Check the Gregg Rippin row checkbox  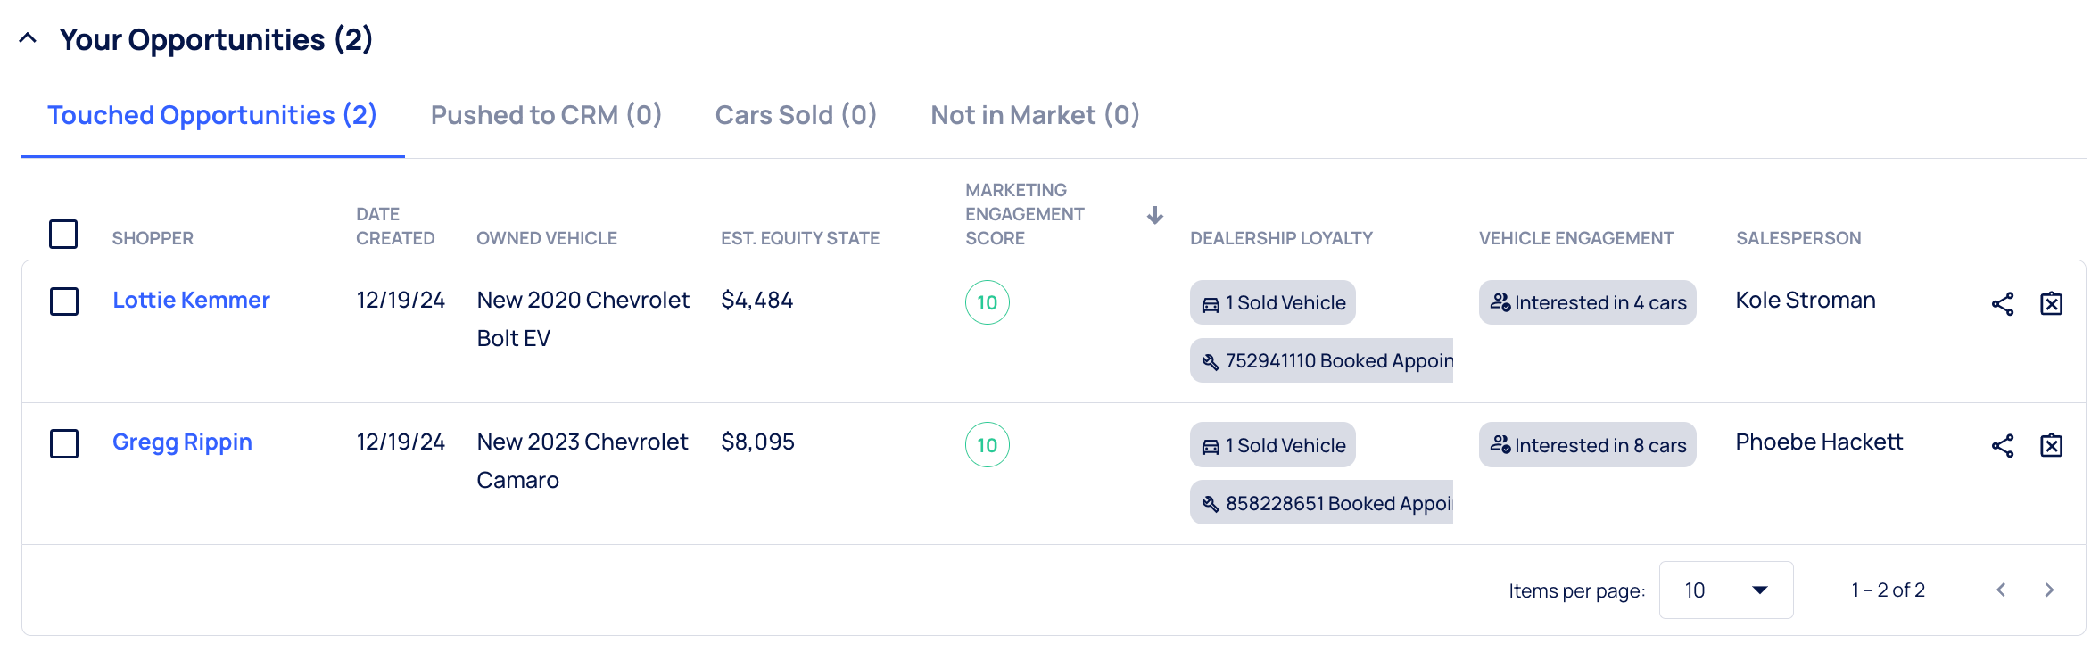(64, 443)
